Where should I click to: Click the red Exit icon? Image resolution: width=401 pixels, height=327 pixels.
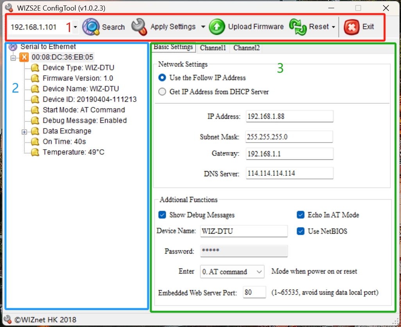point(351,27)
